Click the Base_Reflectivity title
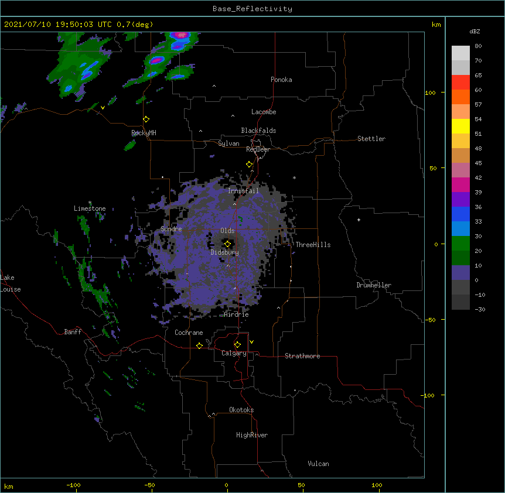This screenshot has width=505, height=493. 252,9
